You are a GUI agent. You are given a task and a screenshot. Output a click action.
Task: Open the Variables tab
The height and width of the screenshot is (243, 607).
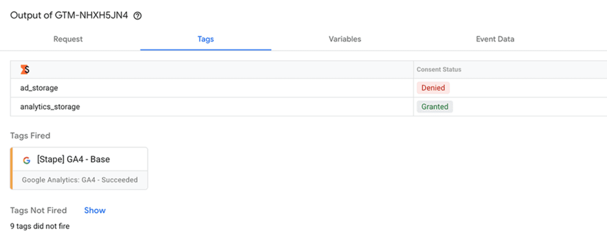[345, 39]
